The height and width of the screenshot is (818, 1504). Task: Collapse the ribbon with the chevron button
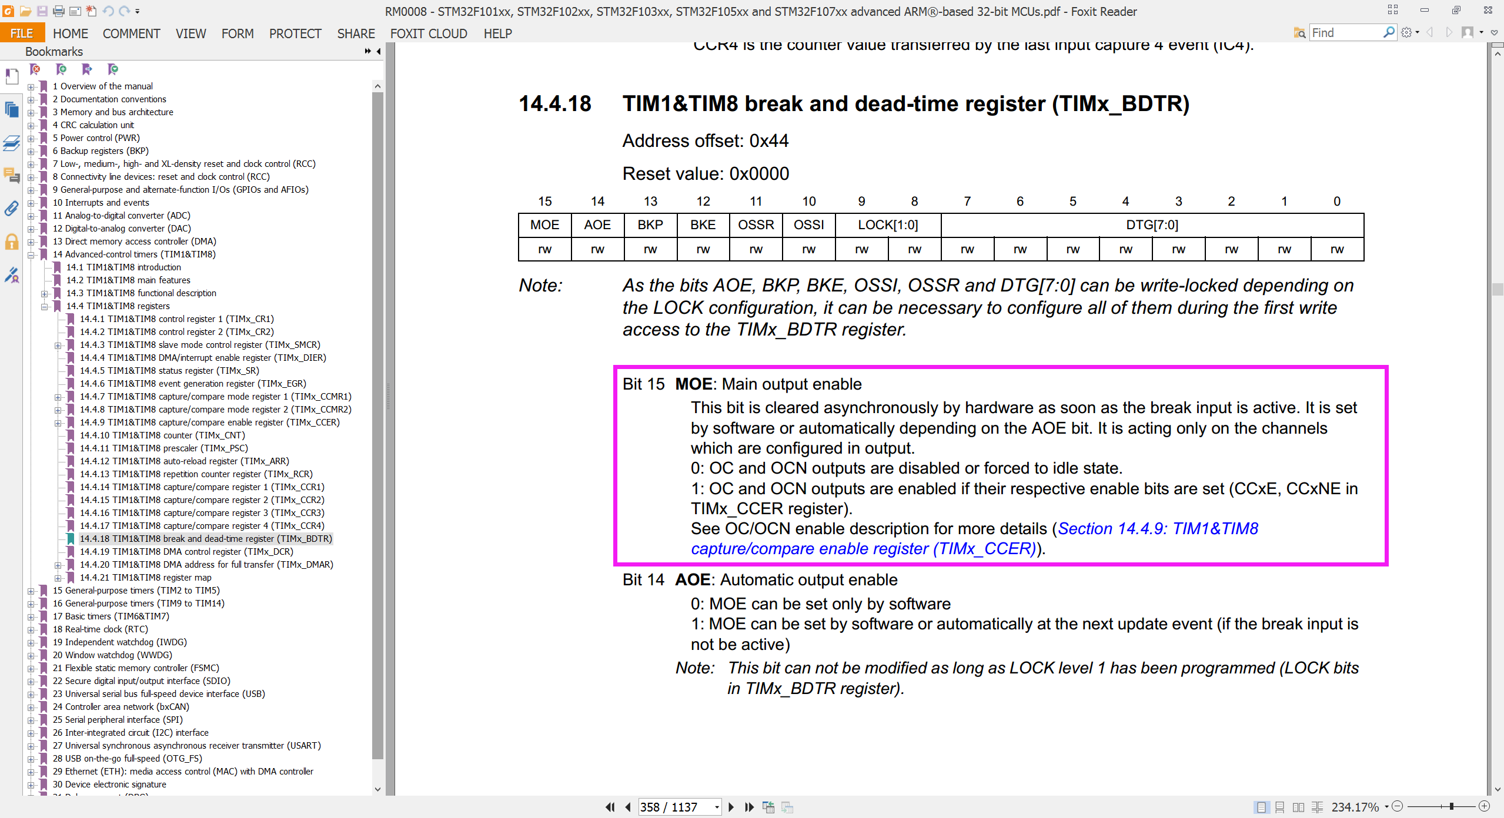coord(1495,33)
